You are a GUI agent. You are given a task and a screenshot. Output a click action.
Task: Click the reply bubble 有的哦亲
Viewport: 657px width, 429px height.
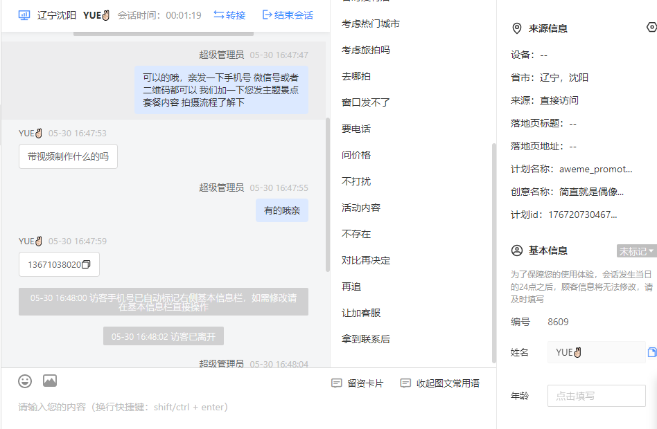click(282, 210)
